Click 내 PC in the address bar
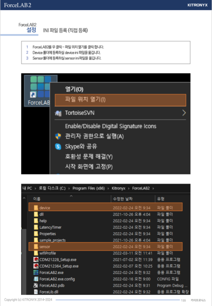The width and height of the screenshot is (212, 306). click(x=27, y=188)
